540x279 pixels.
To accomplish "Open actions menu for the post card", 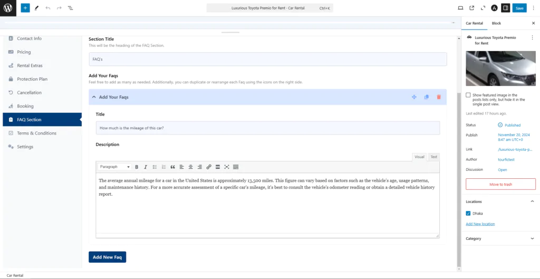I will coord(532,37).
